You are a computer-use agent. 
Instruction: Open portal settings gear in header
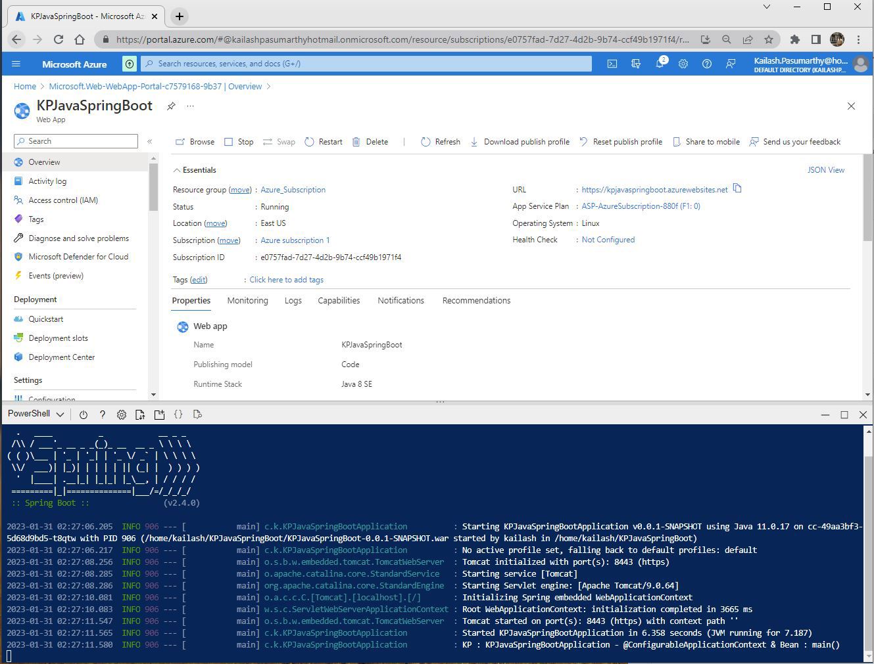coord(683,64)
